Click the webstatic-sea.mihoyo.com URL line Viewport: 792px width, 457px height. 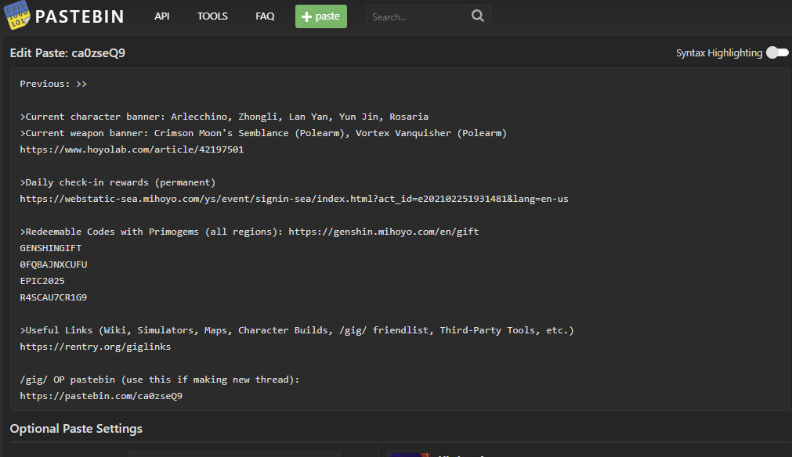coord(294,199)
